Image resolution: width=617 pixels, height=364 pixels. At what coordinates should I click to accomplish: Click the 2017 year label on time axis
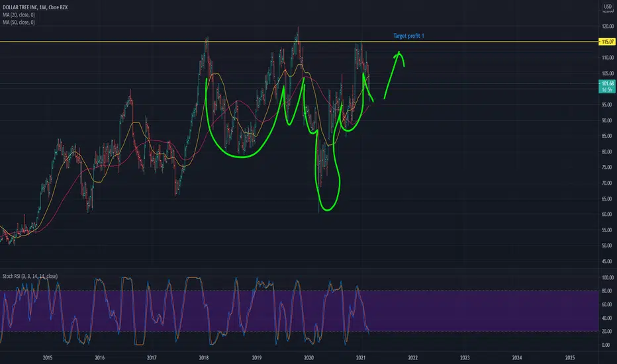(152, 357)
